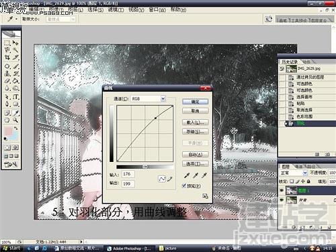Pick the white point eyedropper in Curves

point(204,175)
